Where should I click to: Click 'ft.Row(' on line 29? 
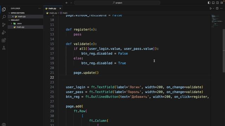click(x=81, y=111)
